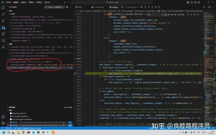Open the Explorer view in activity bar
216x135 pixels.
point(3,8)
